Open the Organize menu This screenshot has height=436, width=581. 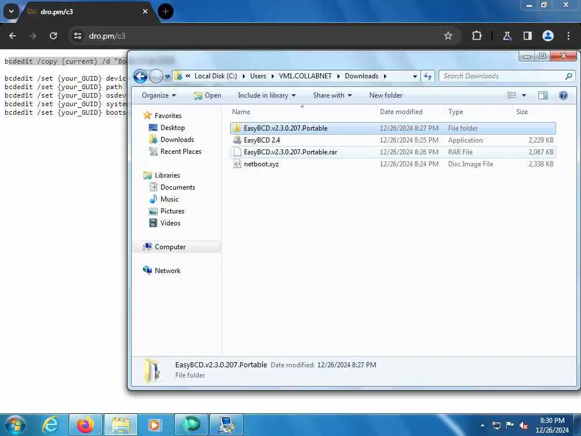tap(159, 95)
